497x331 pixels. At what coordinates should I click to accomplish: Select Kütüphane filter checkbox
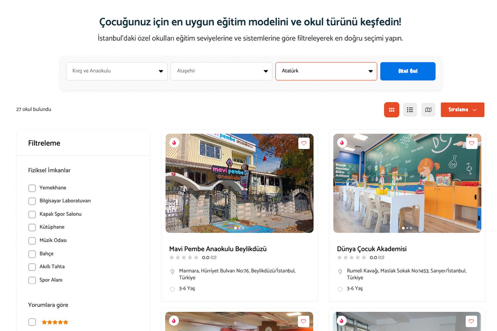click(32, 227)
